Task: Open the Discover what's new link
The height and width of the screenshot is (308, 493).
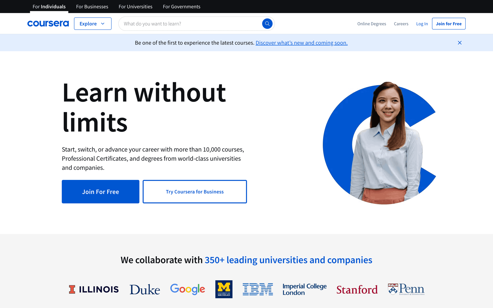Action: (301, 43)
